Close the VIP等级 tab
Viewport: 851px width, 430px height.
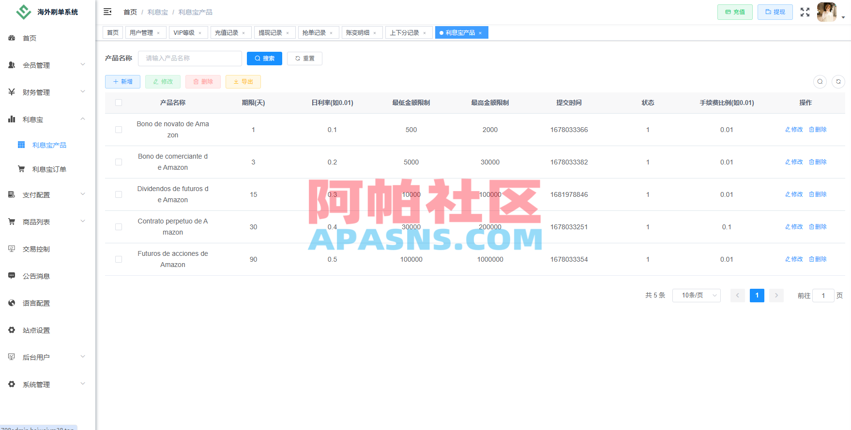click(x=200, y=33)
